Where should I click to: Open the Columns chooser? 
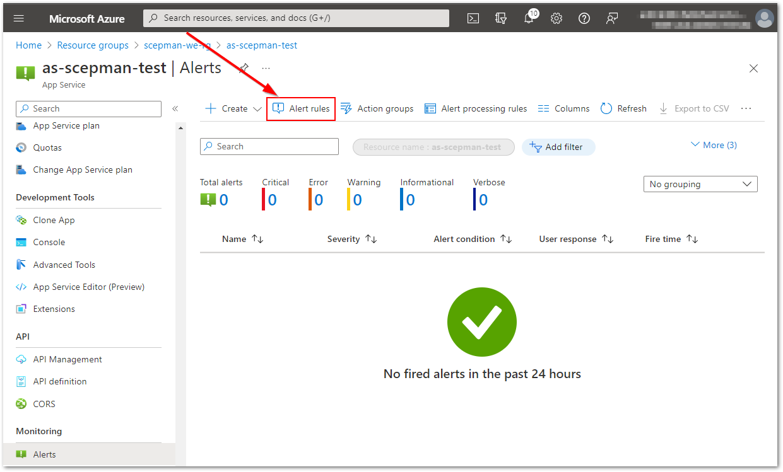[x=563, y=108]
